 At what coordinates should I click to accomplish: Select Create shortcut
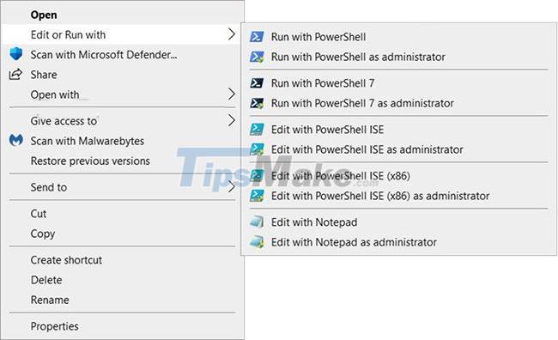point(122,259)
